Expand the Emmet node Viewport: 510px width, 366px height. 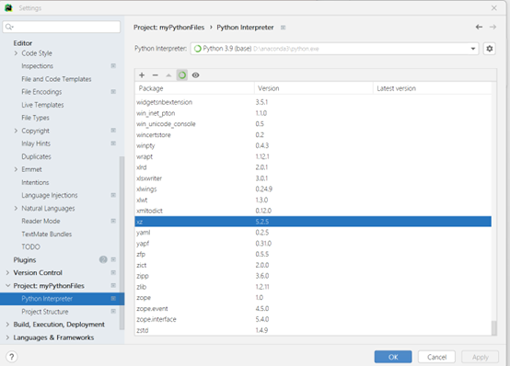(x=16, y=169)
